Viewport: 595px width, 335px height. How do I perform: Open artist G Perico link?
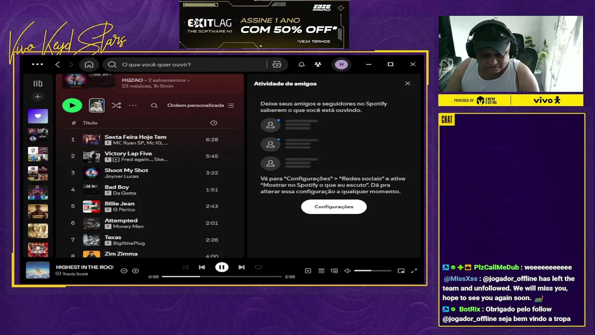tap(124, 210)
